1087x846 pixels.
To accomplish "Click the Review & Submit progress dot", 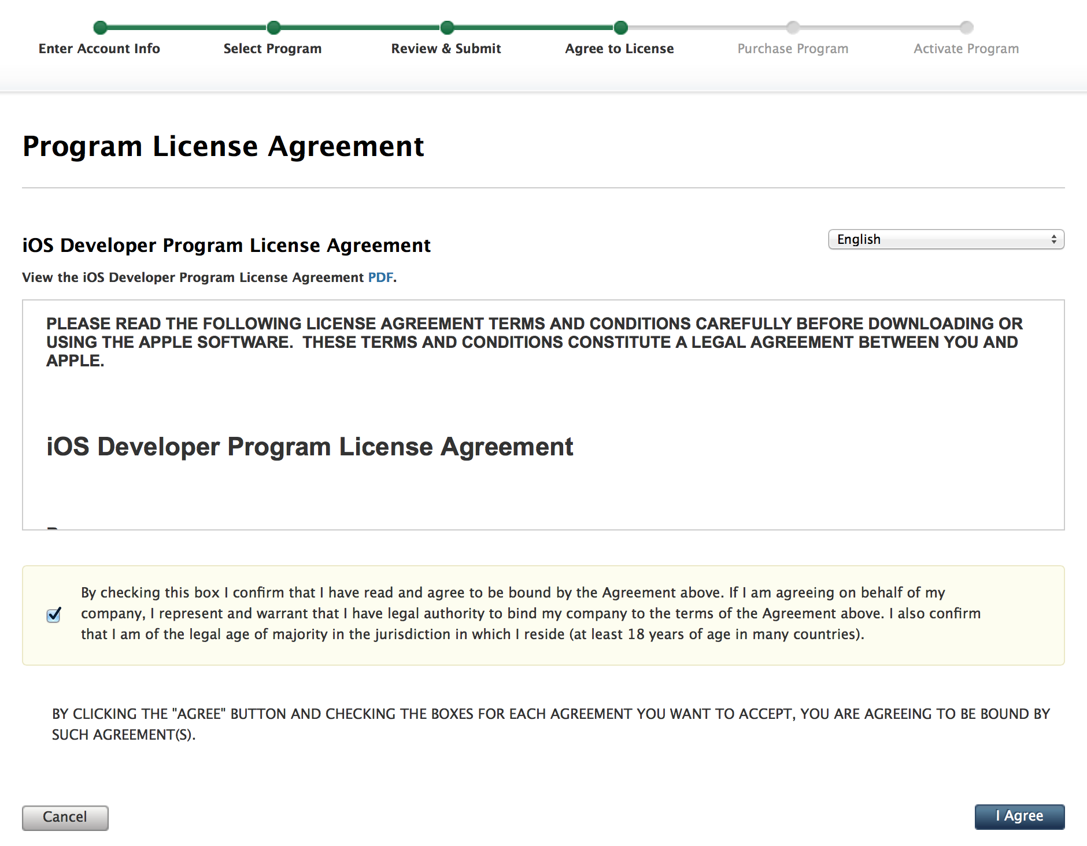I will click(447, 27).
